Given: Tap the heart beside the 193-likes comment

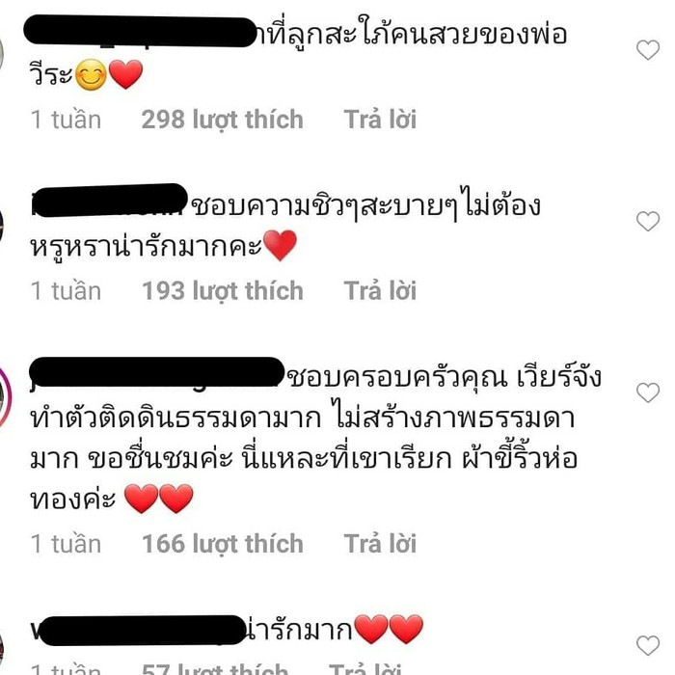Looking at the screenshot, I should tap(648, 221).
